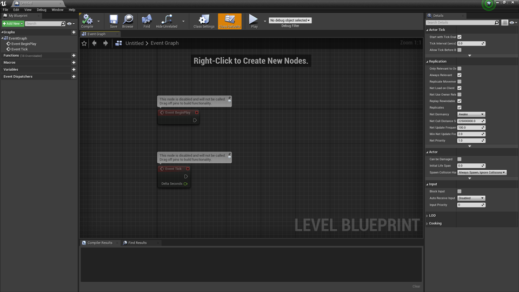Uncheck the Replicates checkbox

pyautogui.click(x=460, y=108)
